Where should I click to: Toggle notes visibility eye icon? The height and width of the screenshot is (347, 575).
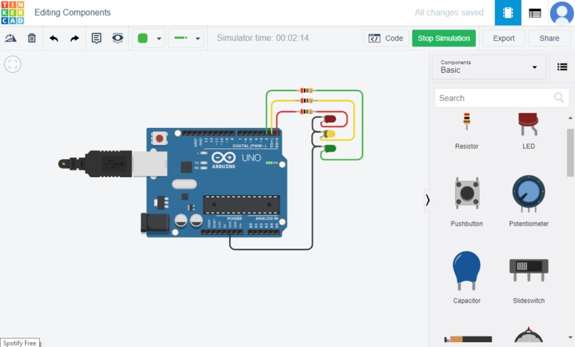pos(118,38)
